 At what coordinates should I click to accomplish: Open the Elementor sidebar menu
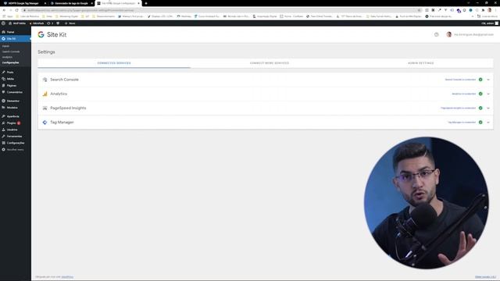(12, 101)
